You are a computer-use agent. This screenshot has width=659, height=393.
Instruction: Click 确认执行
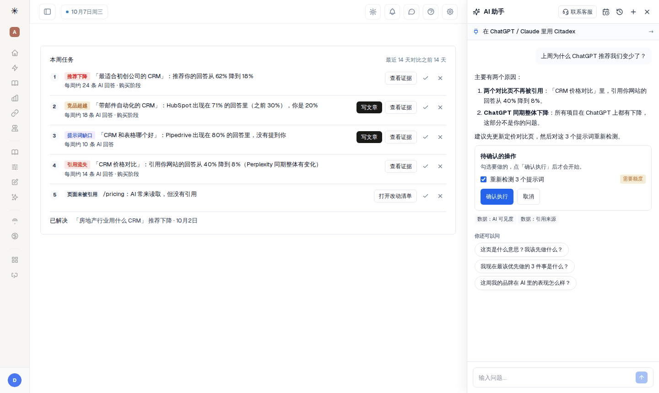coord(497,196)
